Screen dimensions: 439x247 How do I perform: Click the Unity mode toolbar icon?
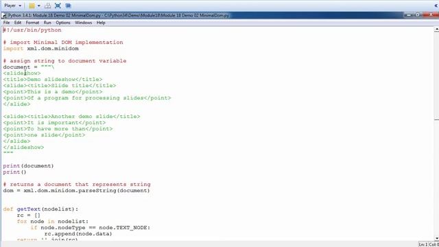(68, 5)
